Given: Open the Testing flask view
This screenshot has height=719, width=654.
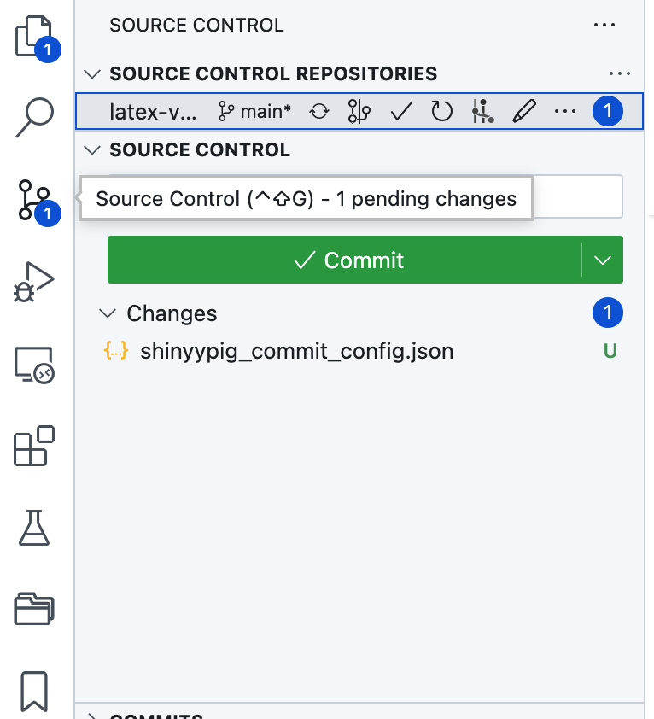Looking at the screenshot, I should coord(35,527).
